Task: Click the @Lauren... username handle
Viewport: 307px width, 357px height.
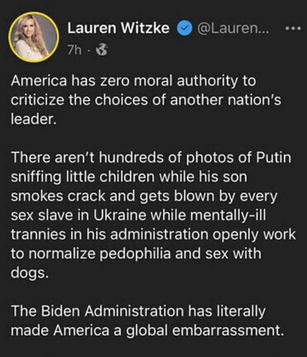Action: pos(232,28)
